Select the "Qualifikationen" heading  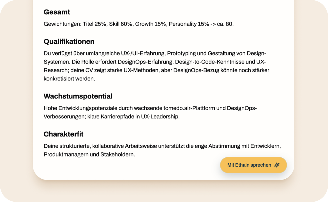pos(69,41)
